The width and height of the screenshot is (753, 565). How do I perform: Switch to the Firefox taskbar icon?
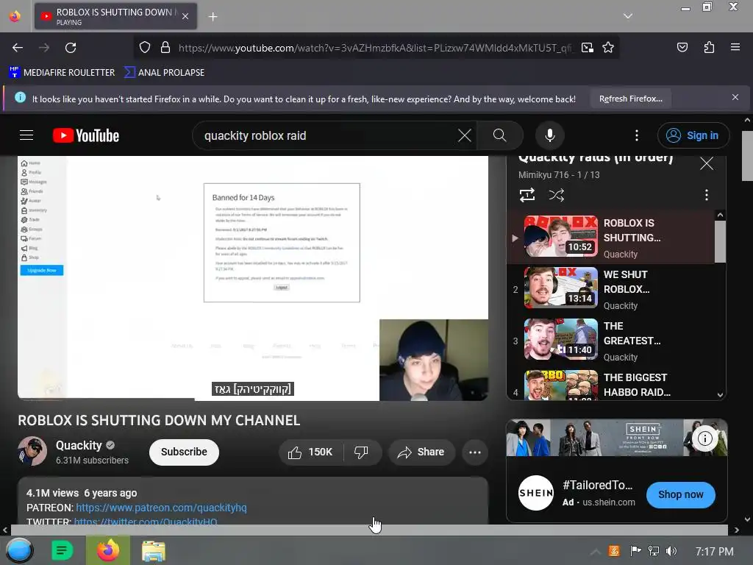click(108, 550)
